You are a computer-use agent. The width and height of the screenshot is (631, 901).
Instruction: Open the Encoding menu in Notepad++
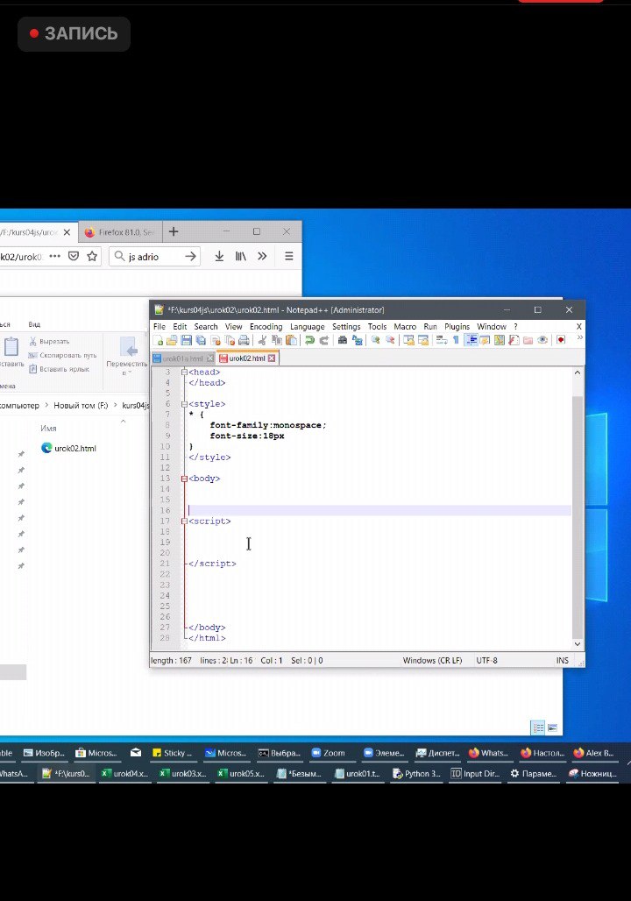click(x=266, y=326)
